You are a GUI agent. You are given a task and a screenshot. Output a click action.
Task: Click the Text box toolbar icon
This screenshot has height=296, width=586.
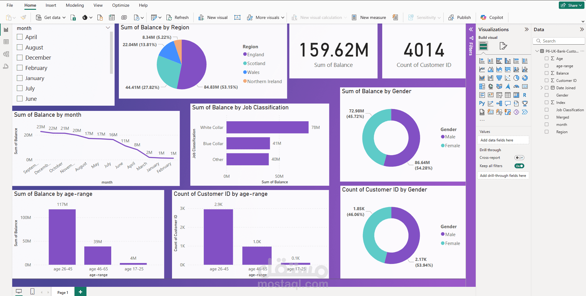237,17
